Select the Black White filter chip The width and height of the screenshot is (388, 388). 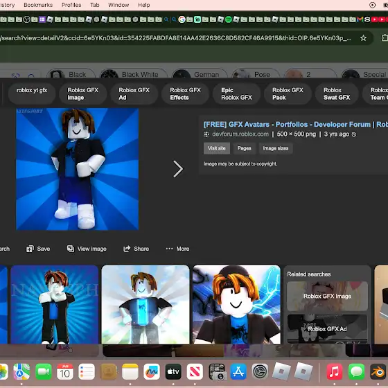tap(134, 74)
